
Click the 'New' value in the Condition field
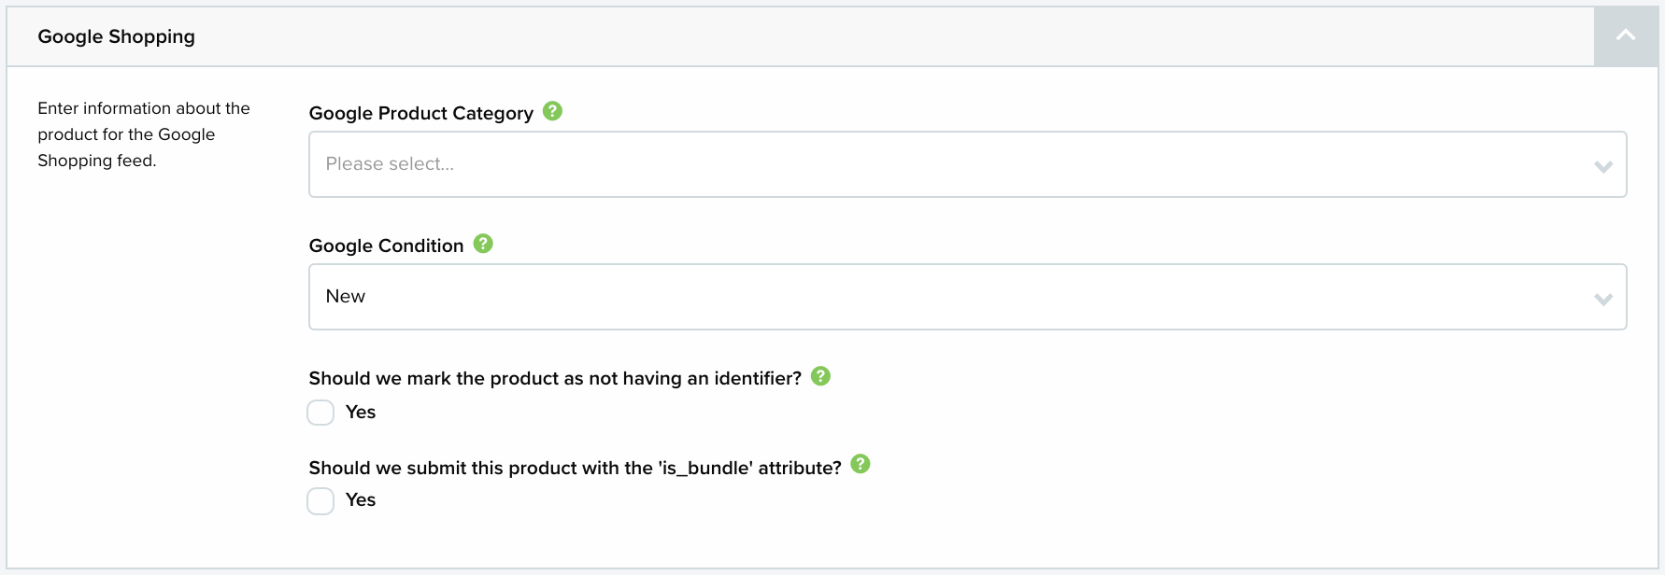click(346, 296)
